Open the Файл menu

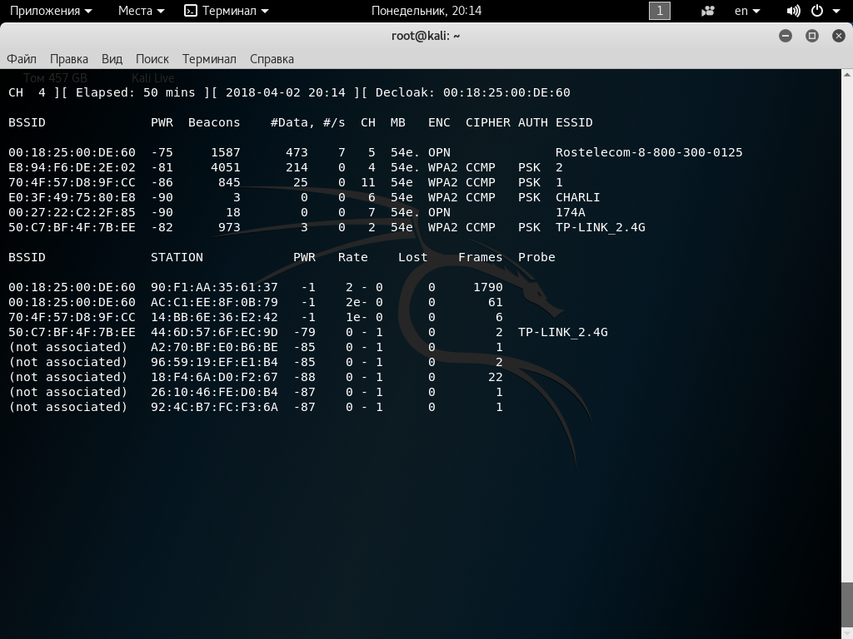pyautogui.click(x=21, y=59)
